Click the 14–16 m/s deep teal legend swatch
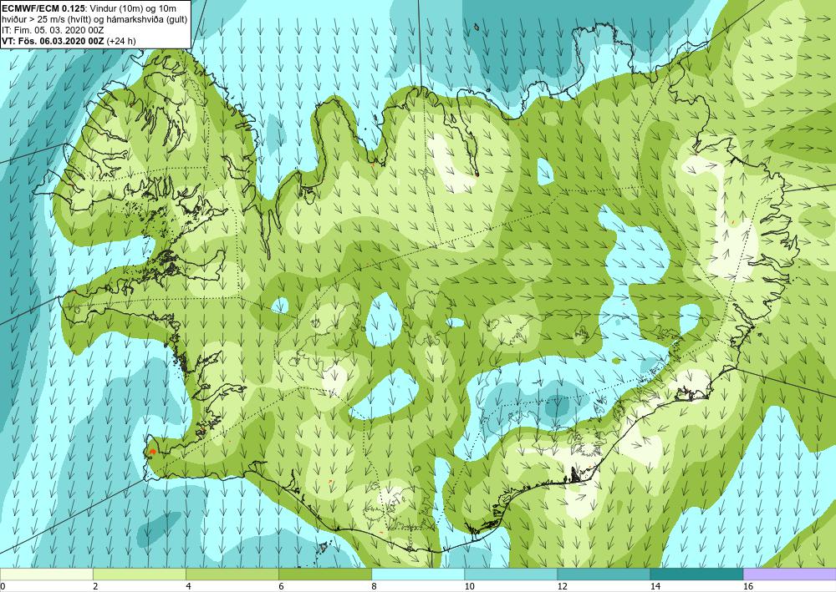 coord(696,574)
